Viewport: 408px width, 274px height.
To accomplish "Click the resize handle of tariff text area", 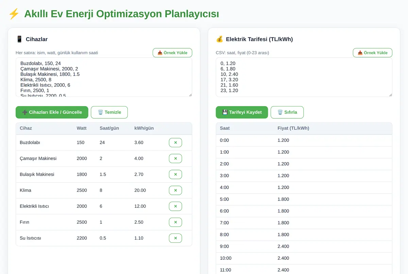I will (x=390, y=95).
